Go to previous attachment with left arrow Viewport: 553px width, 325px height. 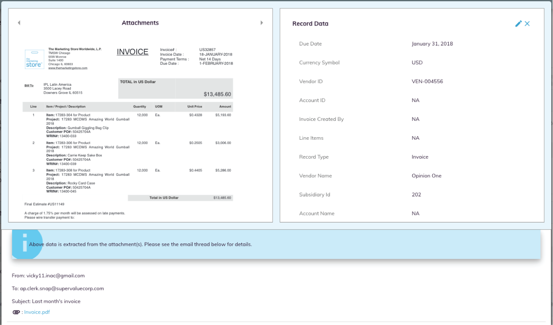tap(19, 23)
